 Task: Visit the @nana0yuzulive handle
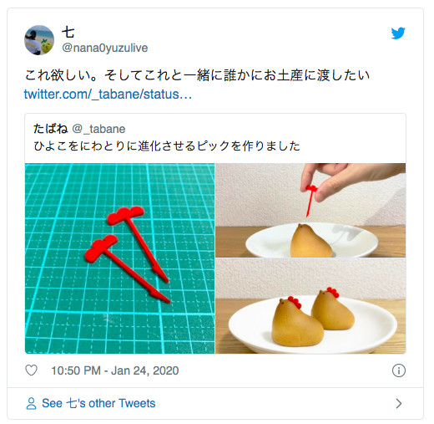tap(104, 48)
